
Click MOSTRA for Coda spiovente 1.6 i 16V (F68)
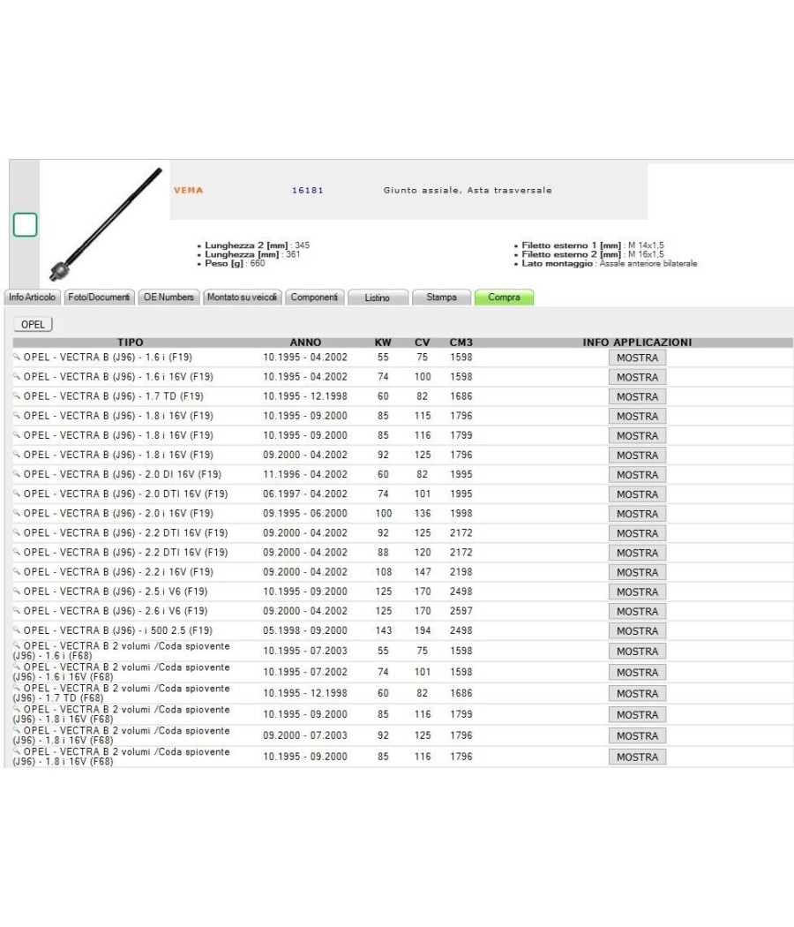pos(637,672)
